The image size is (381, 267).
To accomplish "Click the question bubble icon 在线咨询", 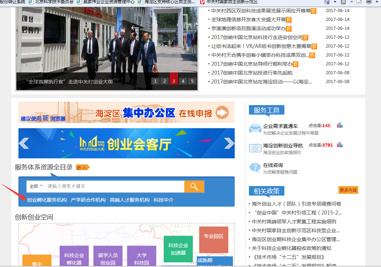I will (255, 168).
